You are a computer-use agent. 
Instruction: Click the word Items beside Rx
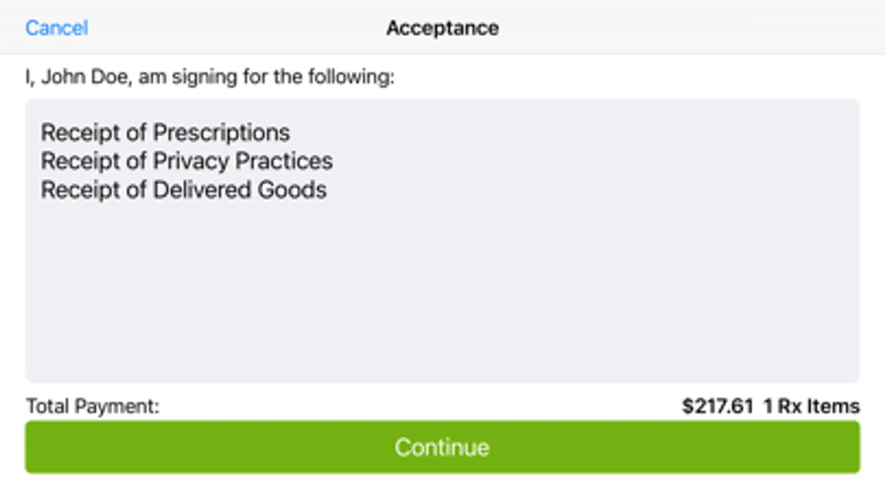pyautogui.click(x=833, y=406)
